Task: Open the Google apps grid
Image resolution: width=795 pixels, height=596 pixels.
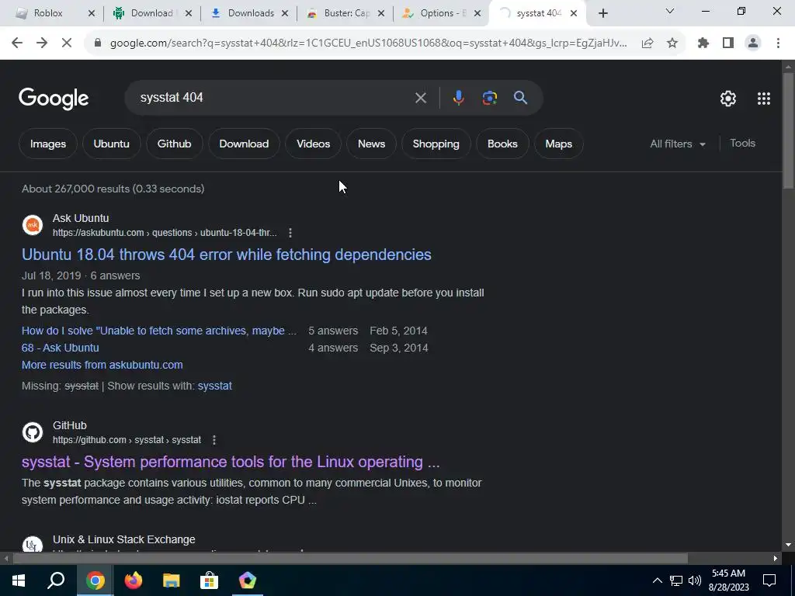Action: point(764,99)
